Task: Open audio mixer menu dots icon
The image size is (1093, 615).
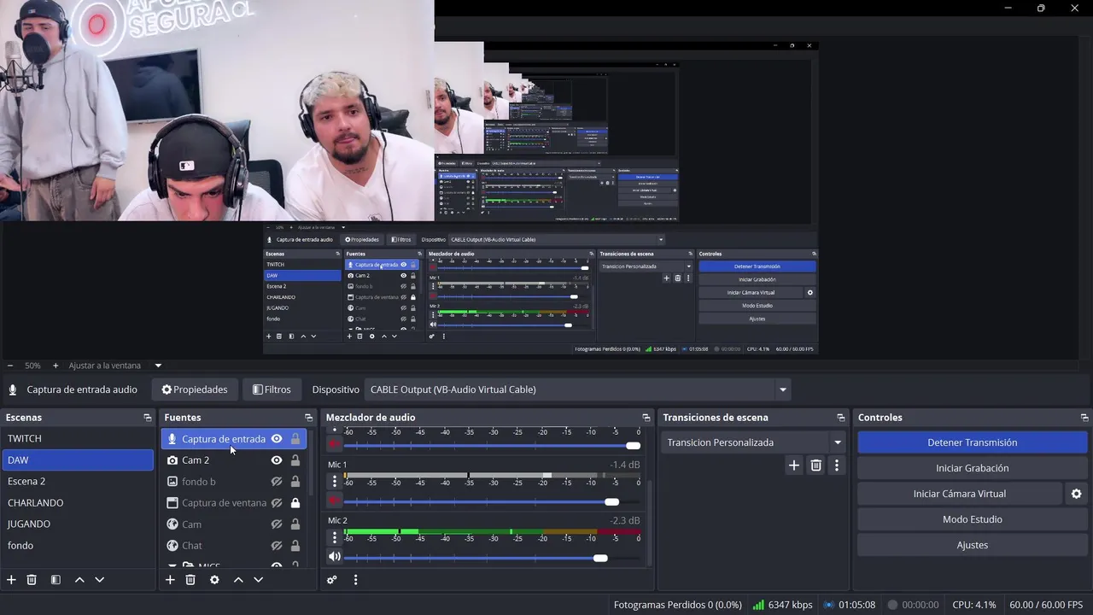Action: click(x=355, y=579)
